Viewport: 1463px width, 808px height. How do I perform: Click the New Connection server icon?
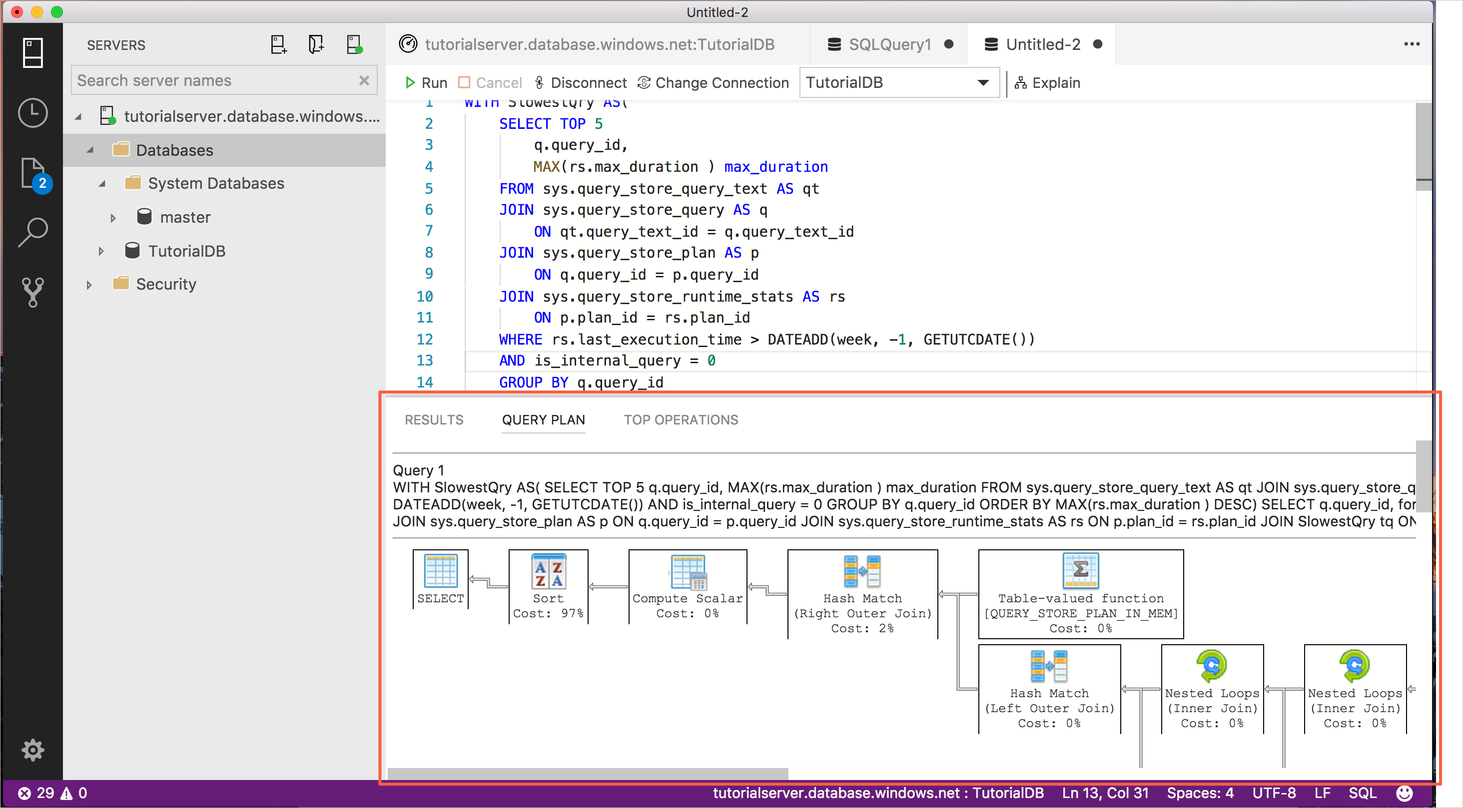(x=278, y=45)
